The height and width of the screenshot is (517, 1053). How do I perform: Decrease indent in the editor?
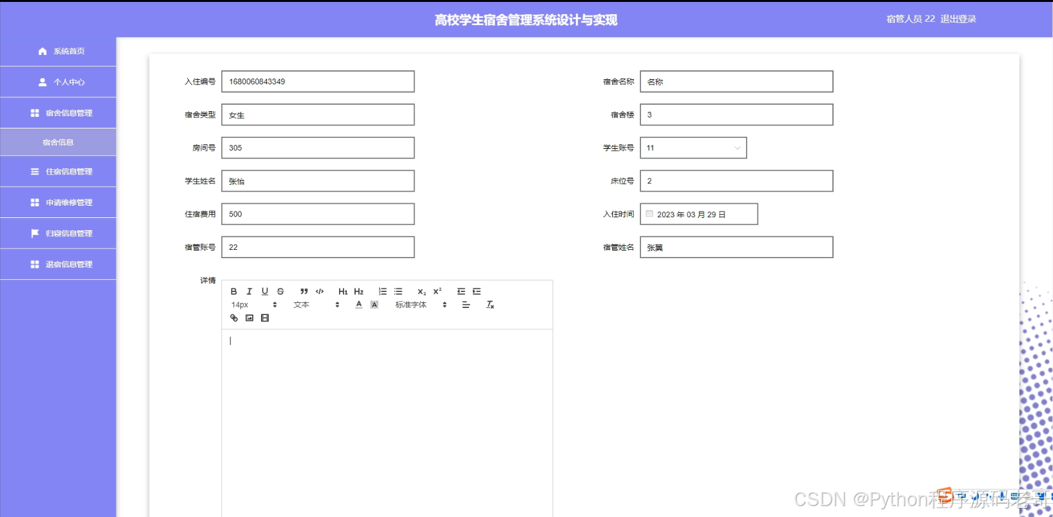[461, 291]
